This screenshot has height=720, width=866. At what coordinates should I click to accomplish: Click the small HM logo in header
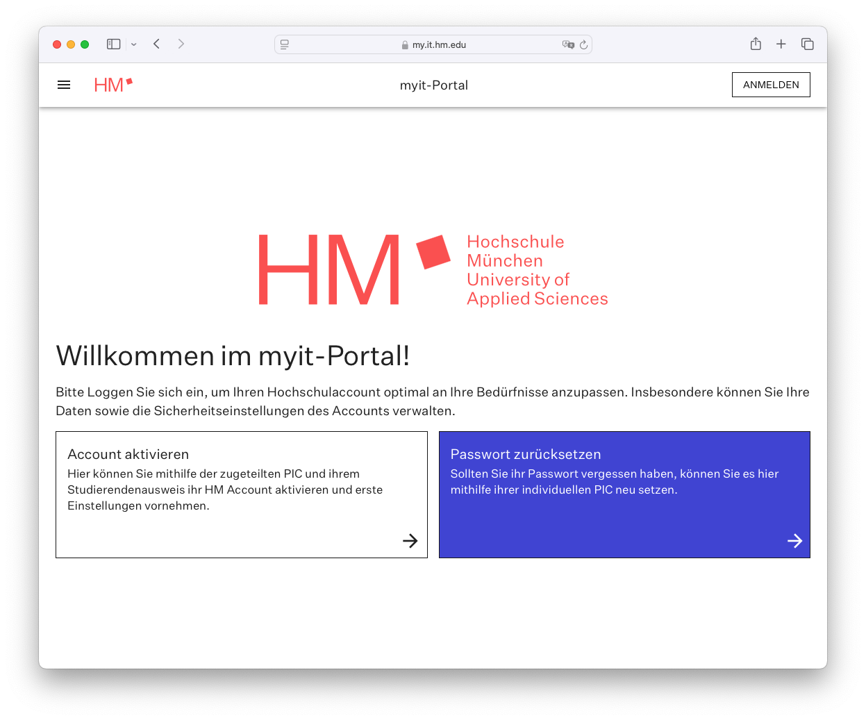(113, 85)
